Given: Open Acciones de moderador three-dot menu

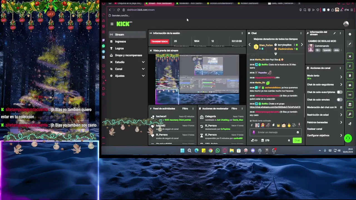Looking at the screenshot, I should click(x=242, y=109).
